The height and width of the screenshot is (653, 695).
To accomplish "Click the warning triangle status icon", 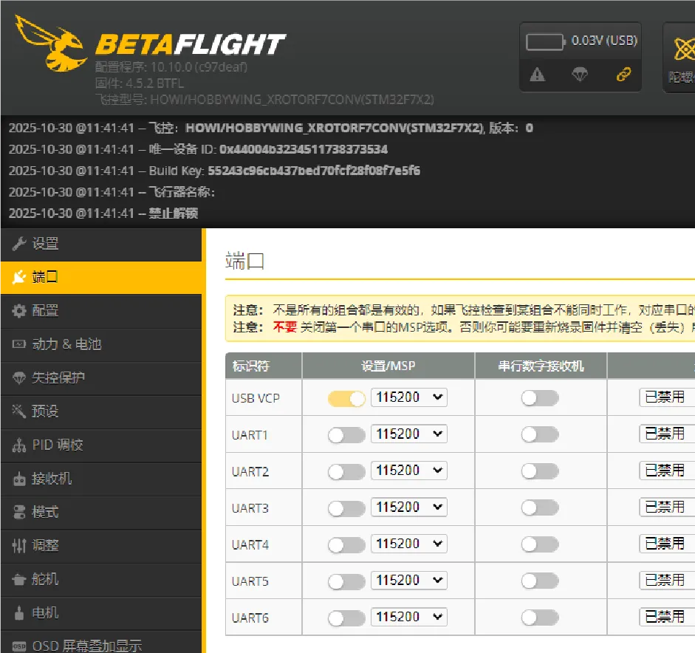I will (538, 75).
